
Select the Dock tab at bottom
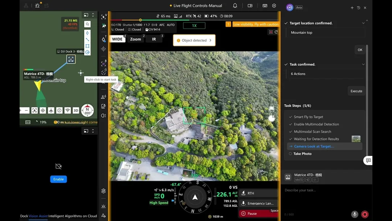click(24, 216)
